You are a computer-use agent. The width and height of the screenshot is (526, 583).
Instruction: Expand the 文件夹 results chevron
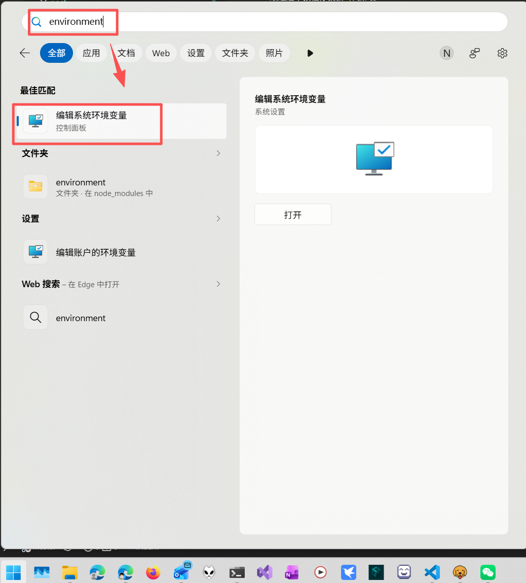tap(218, 153)
